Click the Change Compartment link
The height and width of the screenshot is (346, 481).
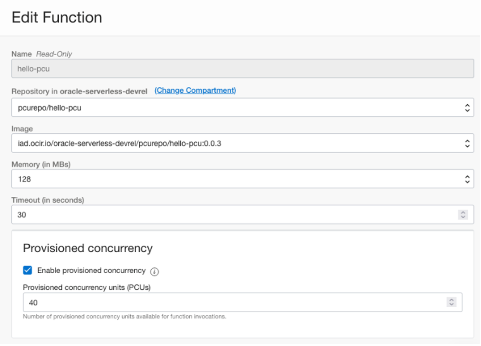click(x=195, y=90)
